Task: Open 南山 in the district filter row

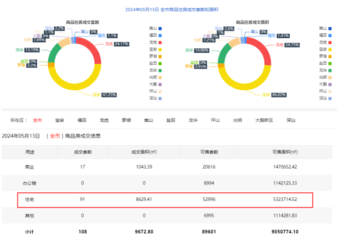Action: [148, 120]
